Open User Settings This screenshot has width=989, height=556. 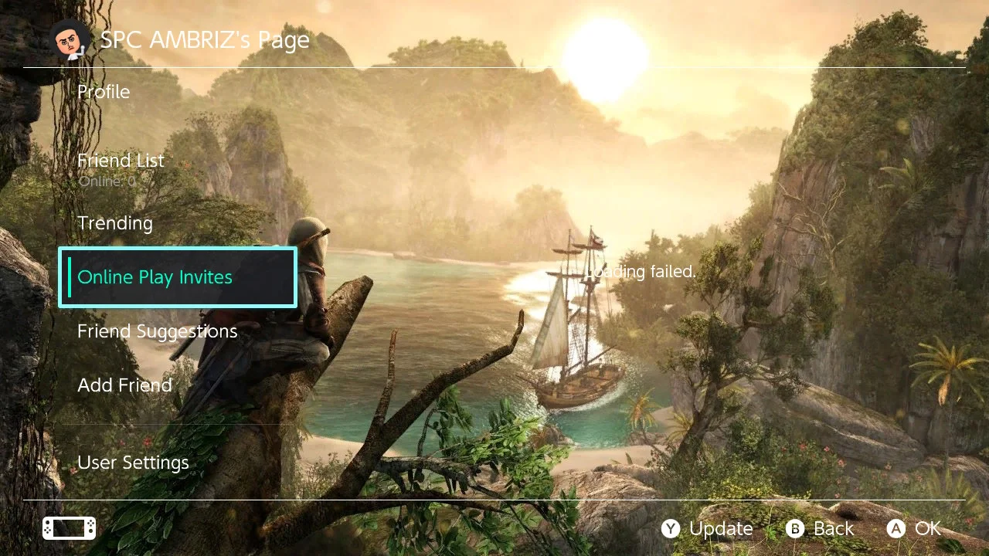tap(133, 463)
